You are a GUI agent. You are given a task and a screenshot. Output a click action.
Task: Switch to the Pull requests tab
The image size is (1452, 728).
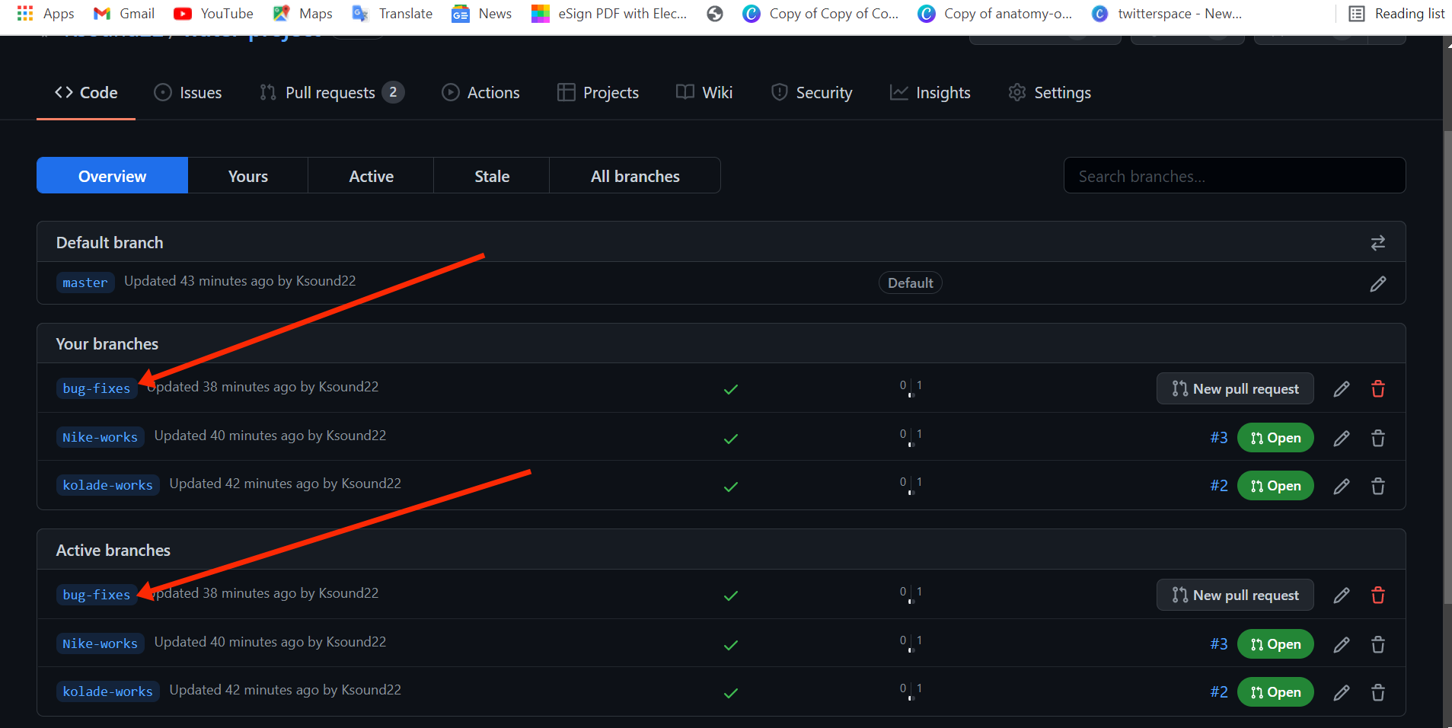[x=330, y=93]
